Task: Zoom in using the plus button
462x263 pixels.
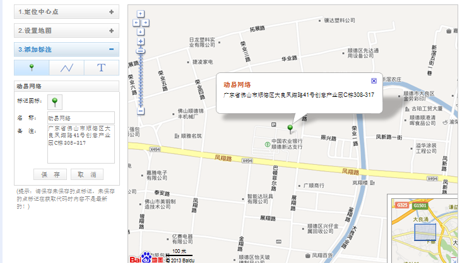Action: [141, 42]
